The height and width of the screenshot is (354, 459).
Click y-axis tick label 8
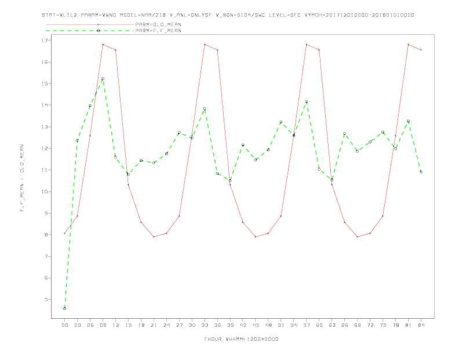point(46,235)
